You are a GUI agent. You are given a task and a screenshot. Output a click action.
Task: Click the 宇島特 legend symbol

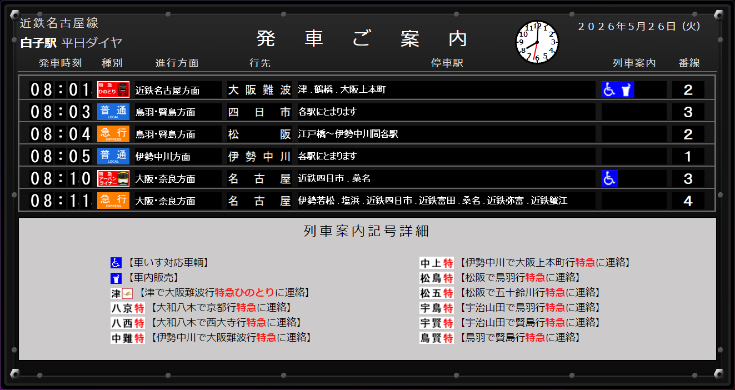click(437, 308)
